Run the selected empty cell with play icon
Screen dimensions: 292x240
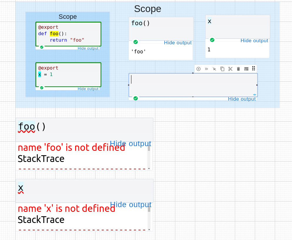pyautogui.click(x=198, y=69)
